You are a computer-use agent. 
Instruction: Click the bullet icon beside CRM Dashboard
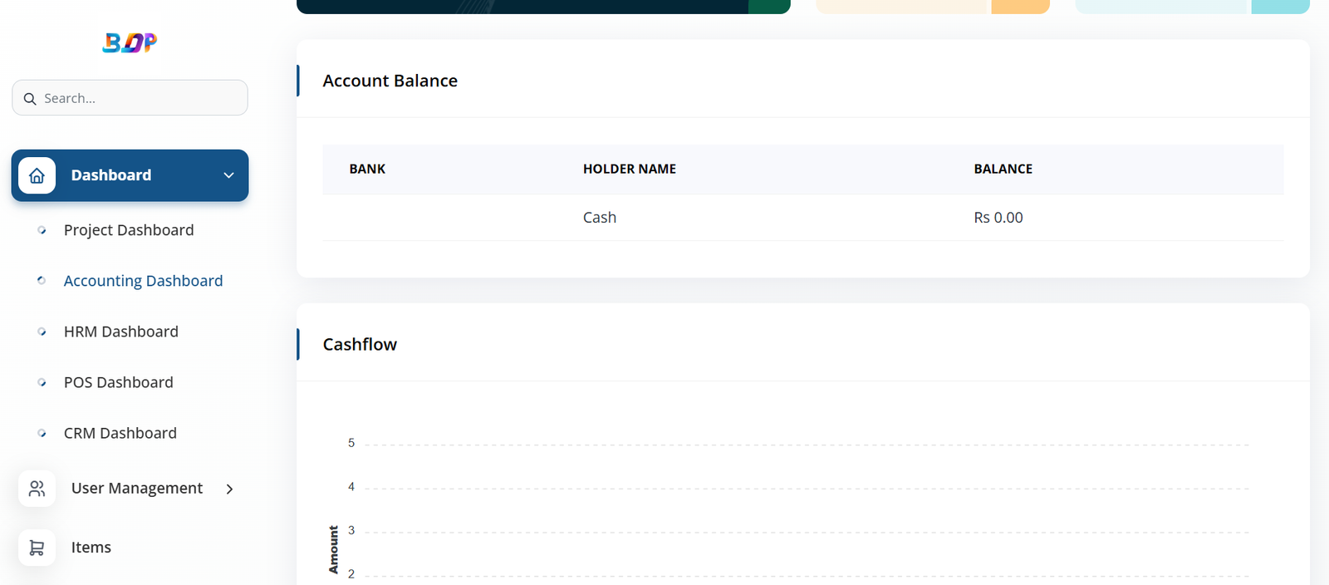(42, 433)
